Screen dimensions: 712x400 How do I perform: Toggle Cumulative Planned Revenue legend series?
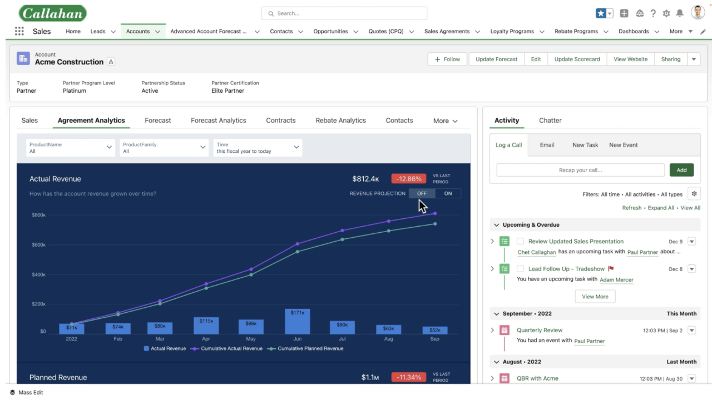click(305, 349)
